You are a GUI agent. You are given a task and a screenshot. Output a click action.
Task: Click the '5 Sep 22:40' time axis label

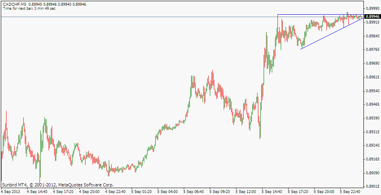(x=350, y=191)
